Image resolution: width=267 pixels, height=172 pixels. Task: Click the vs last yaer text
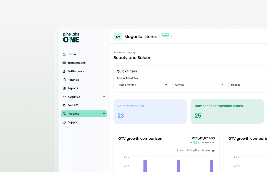pyautogui.click(x=208, y=142)
